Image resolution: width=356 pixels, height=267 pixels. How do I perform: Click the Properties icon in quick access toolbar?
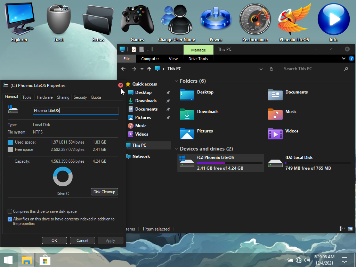pos(134,49)
